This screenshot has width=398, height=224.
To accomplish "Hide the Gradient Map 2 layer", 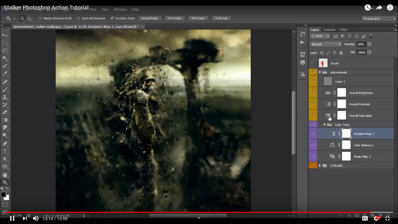I will (313, 134).
